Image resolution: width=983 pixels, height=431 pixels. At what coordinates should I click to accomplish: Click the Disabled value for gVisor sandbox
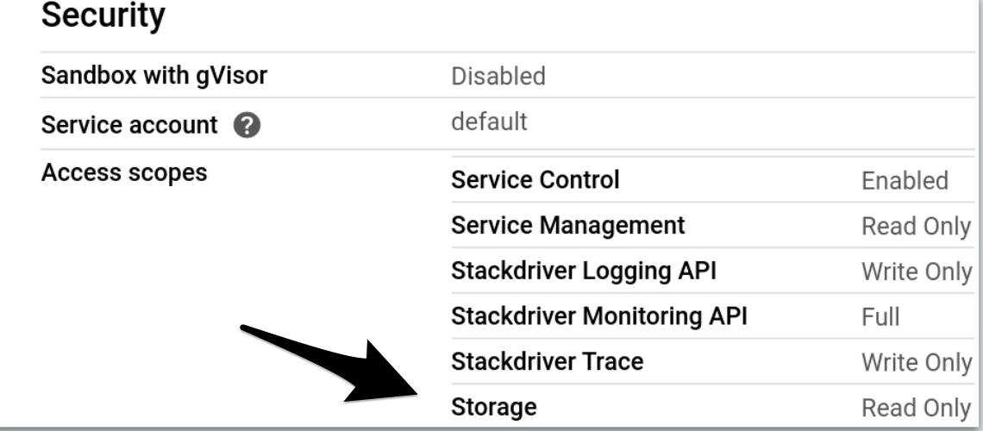[498, 77]
